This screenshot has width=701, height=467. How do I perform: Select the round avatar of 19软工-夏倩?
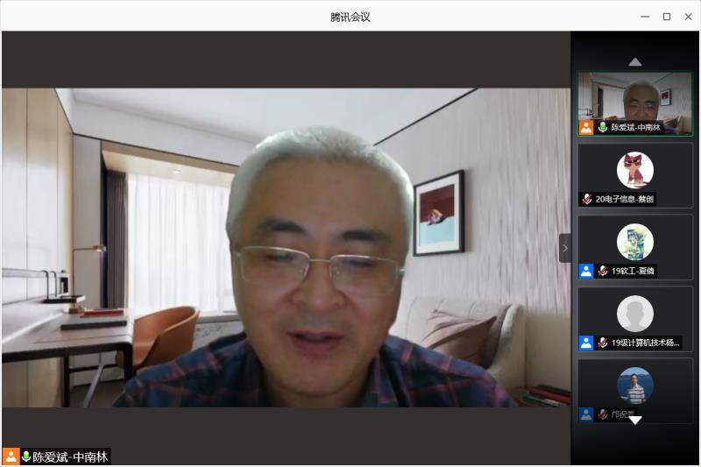634,242
